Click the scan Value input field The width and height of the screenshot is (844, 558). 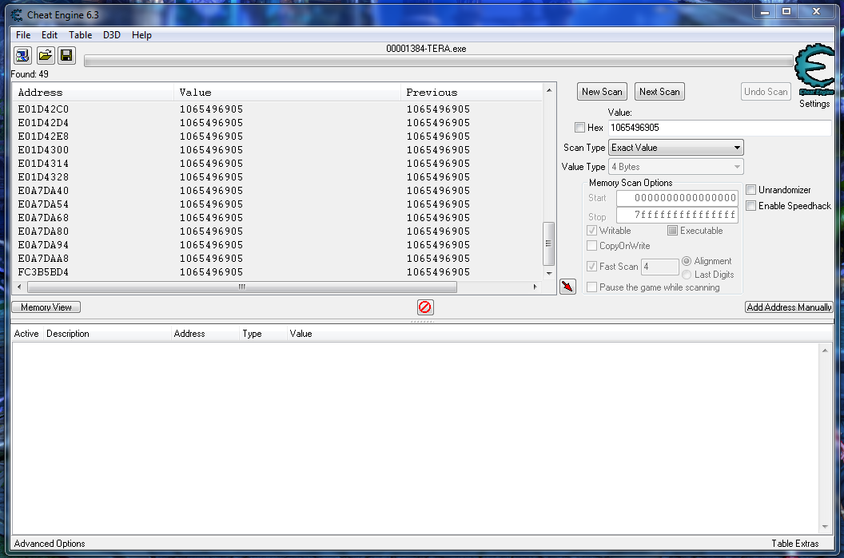pos(719,128)
